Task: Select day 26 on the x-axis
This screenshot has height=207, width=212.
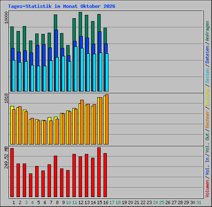Action: pos(168,202)
